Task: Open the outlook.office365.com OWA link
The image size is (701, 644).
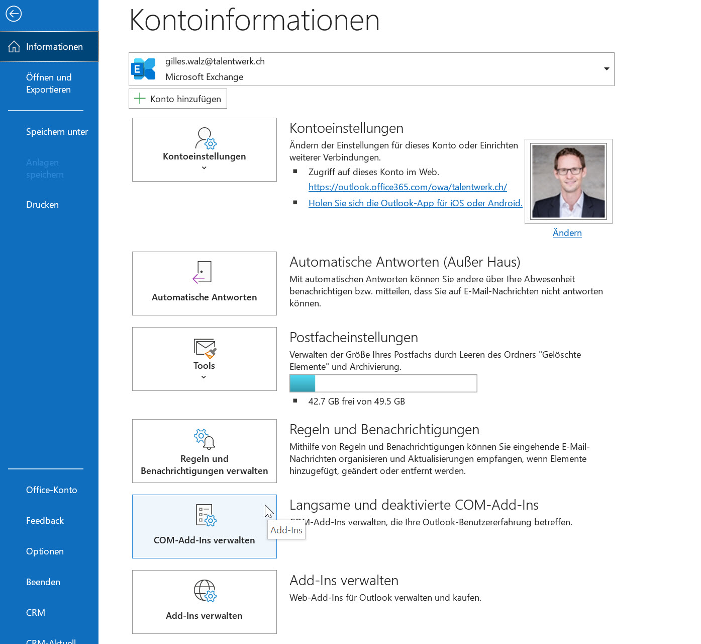Action: (408, 187)
